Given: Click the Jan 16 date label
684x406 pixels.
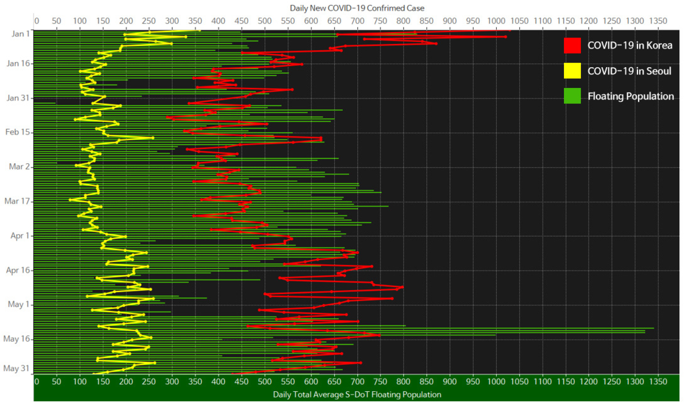Looking at the screenshot, I should (18, 63).
